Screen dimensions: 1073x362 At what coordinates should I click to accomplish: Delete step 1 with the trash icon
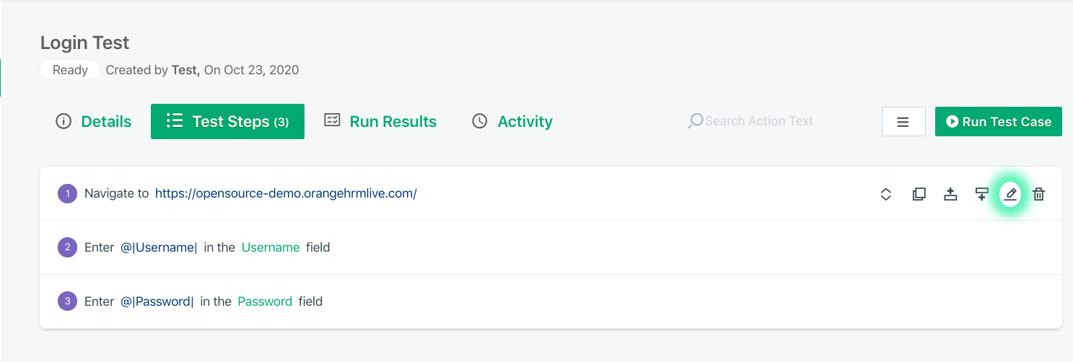coord(1039,194)
